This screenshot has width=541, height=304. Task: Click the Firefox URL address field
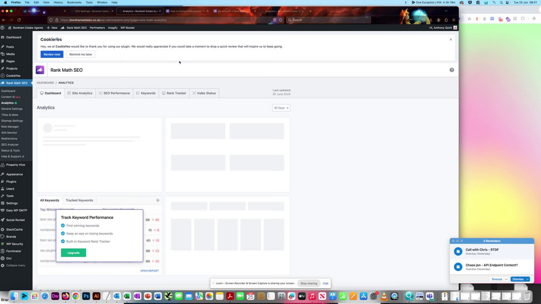[x=165, y=20]
